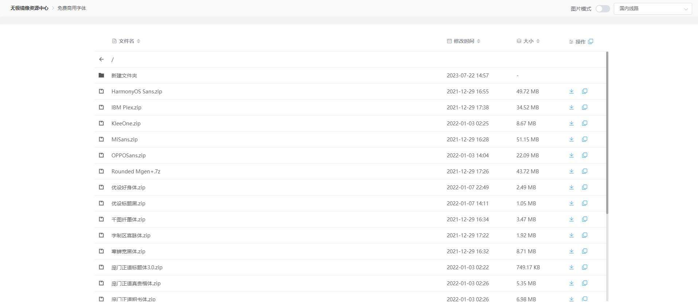Select date 2023-07-22 14:57

468,76
